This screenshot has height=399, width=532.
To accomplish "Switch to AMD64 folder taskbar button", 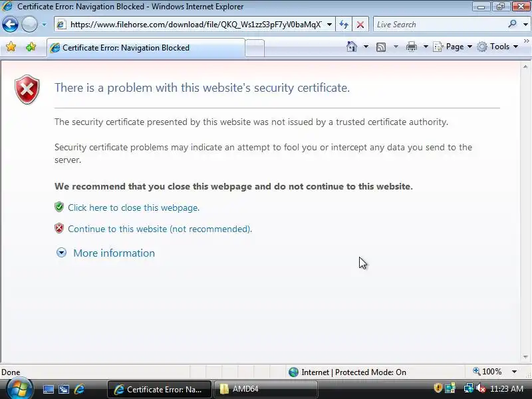I will 265,389.
